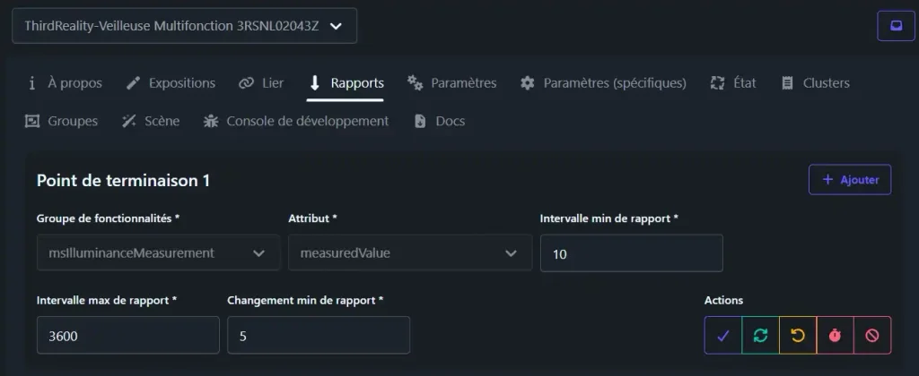Open the Console de développement tab
Image resolution: width=919 pixels, height=376 pixels.
(x=295, y=121)
